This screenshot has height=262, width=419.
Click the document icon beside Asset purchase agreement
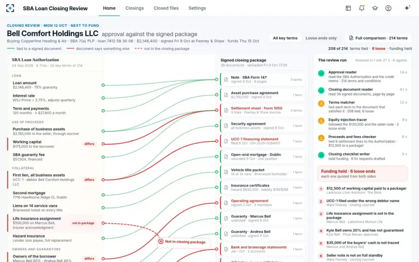coord(226,95)
